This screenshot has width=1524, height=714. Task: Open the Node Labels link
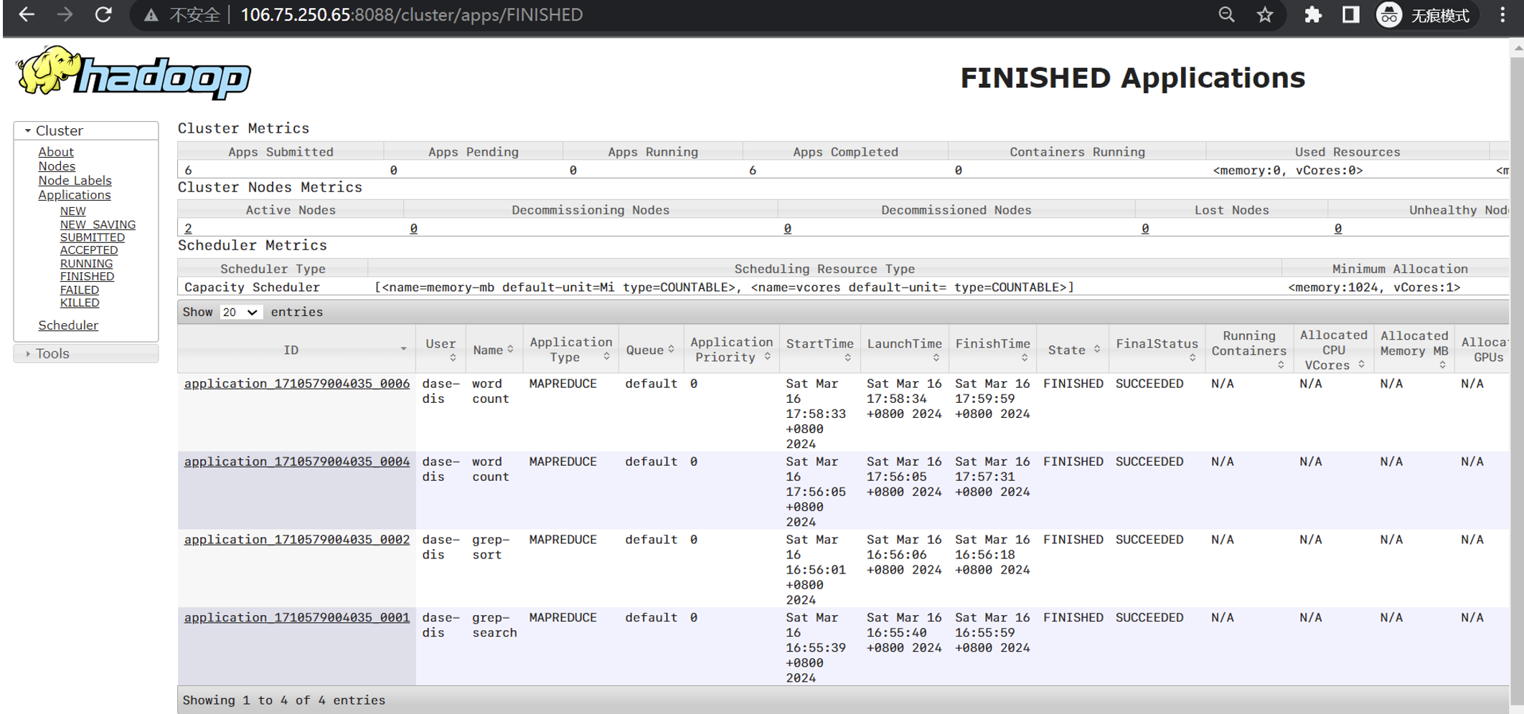click(x=75, y=181)
